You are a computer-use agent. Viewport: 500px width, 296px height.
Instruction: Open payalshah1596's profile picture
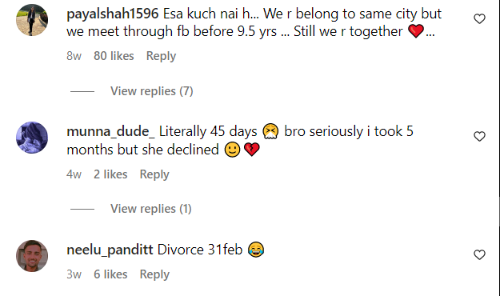point(32,20)
